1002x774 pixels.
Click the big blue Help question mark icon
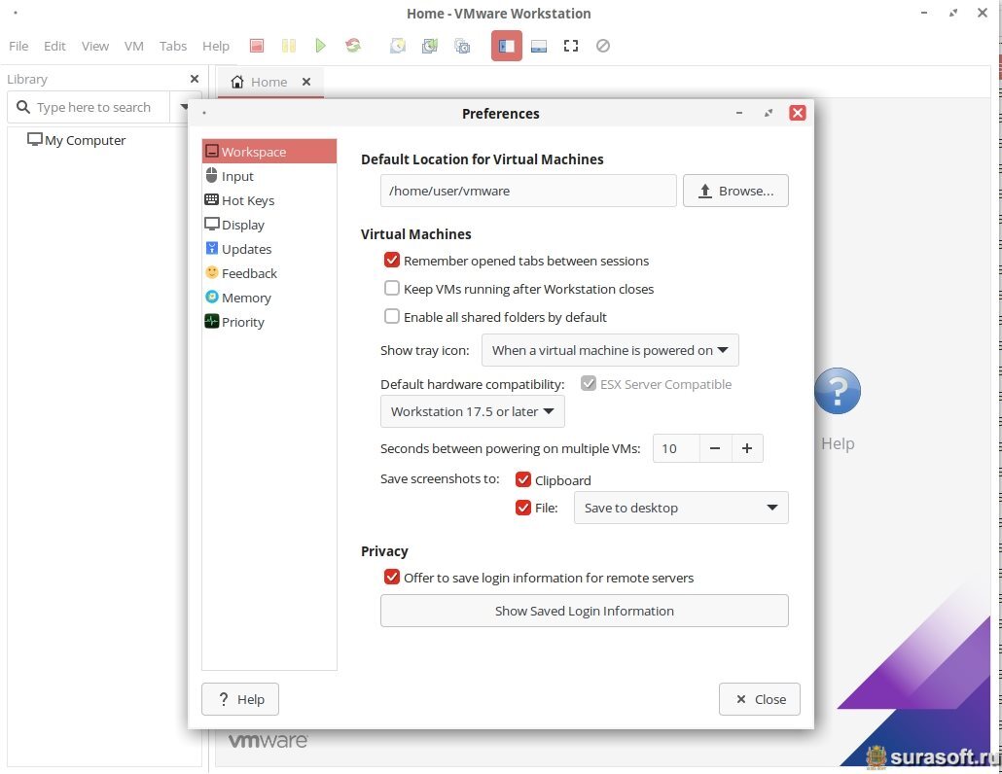(838, 391)
